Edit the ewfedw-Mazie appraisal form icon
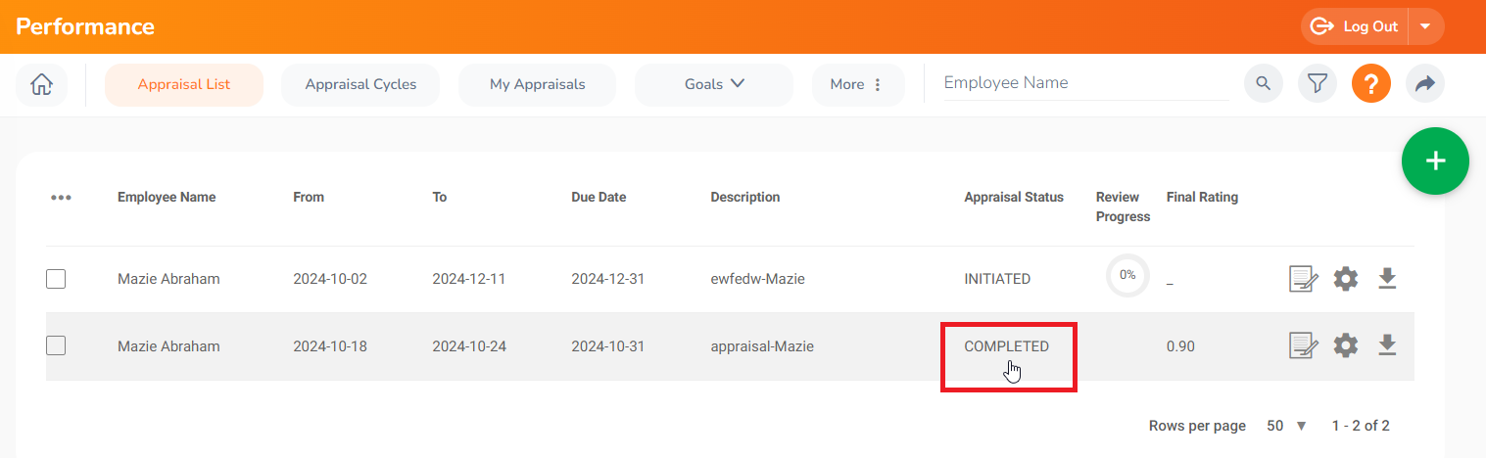1486x458 pixels. pyautogui.click(x=1303, y=280)
